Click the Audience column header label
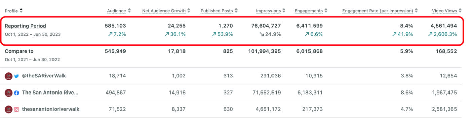472x123 pixels. point(117,11)
